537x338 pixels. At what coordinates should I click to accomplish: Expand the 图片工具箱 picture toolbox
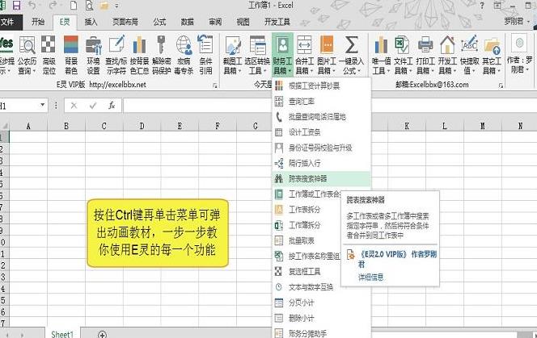tap(327, 55)
